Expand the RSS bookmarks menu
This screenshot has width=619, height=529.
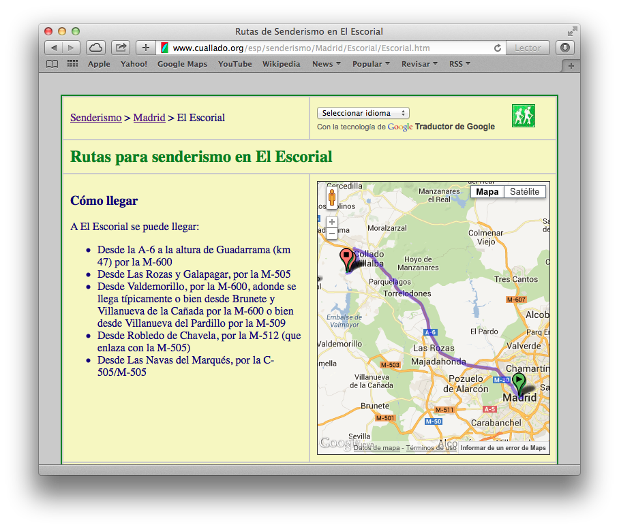pos(459,64)
